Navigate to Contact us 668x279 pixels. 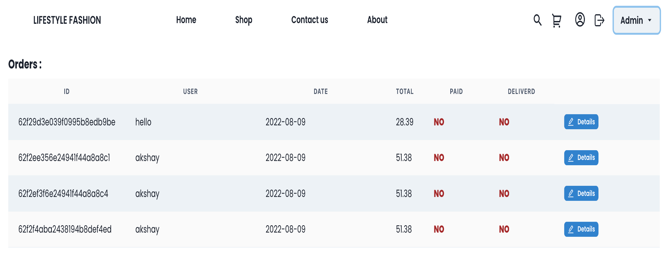(x=310, y=20)
